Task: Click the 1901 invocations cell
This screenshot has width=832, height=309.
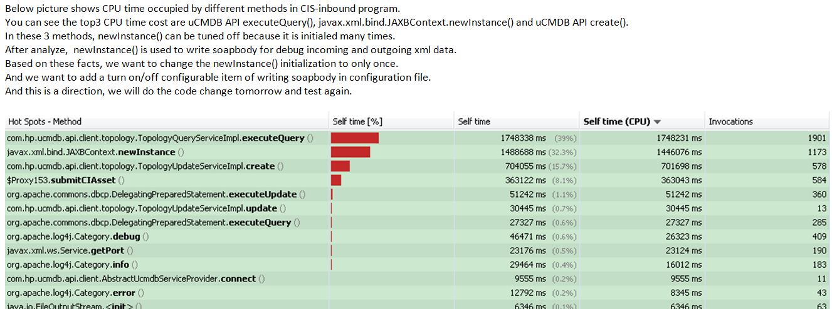Action: pyautogui.click(x=817, y=138)
